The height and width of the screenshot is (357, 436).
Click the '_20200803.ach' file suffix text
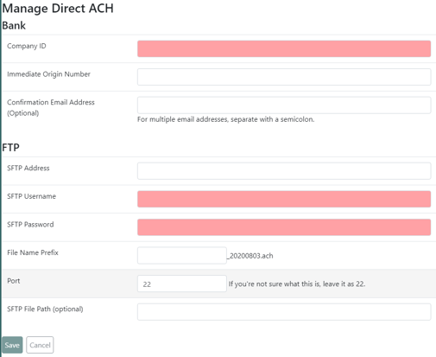tap(250, 256)
